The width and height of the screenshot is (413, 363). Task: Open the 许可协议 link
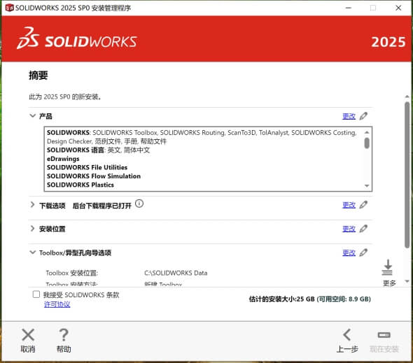(x=57, y=304)
